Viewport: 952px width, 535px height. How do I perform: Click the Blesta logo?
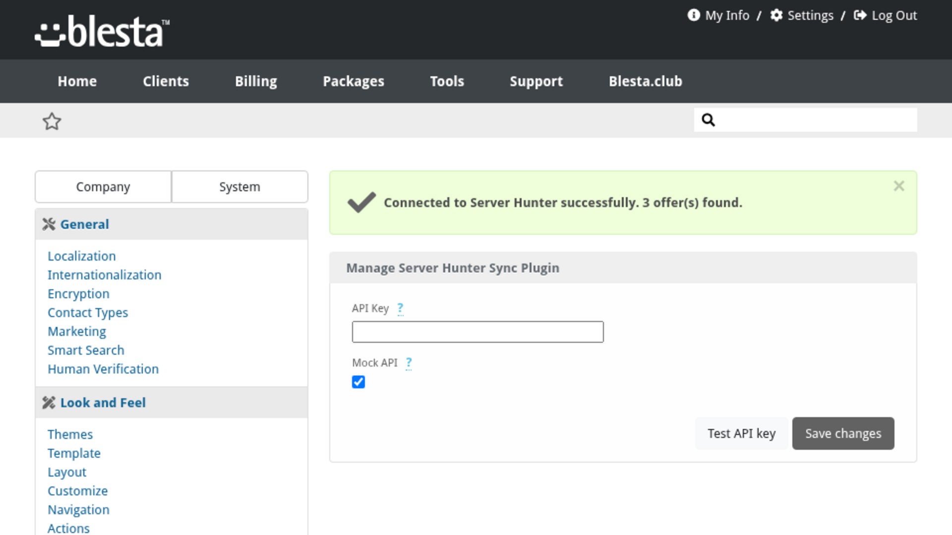[102, 31]
